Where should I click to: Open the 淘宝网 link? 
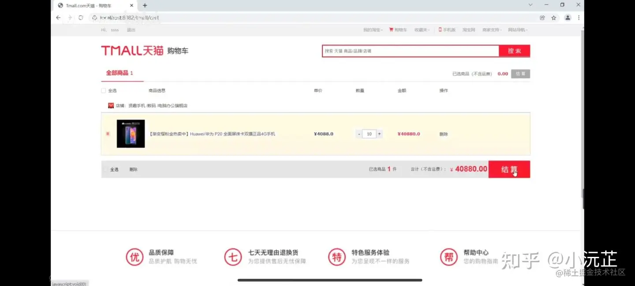(x=469, y=30)
